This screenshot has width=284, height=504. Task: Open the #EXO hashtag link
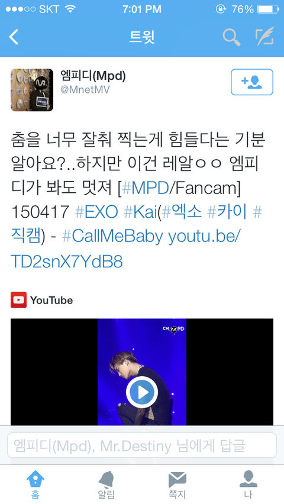coord(96,212)
